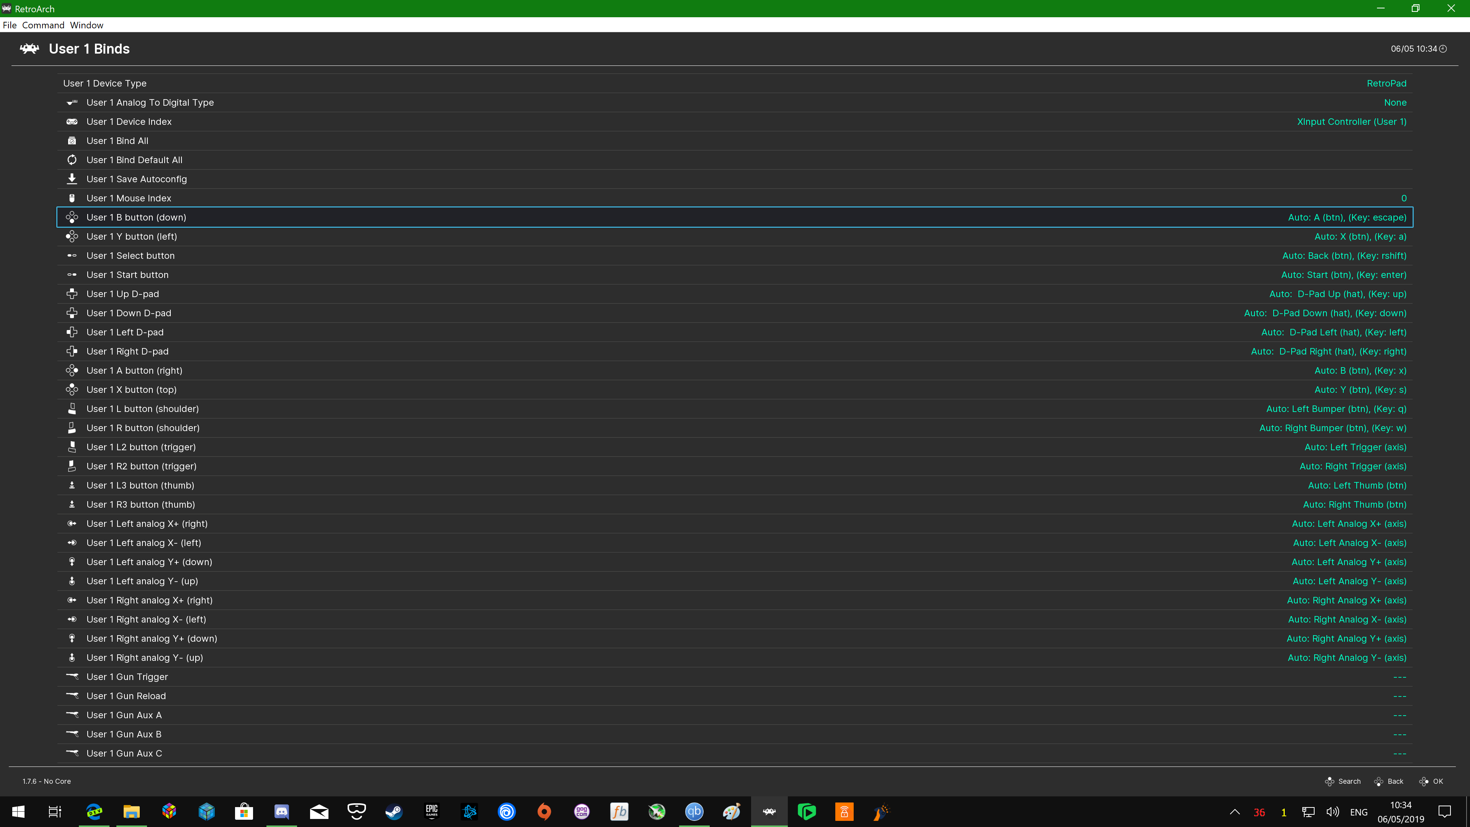This screenshot has width=1470, height=827.
Task: Click the OK hint in the footer
Action: (x=1431, y=781)
